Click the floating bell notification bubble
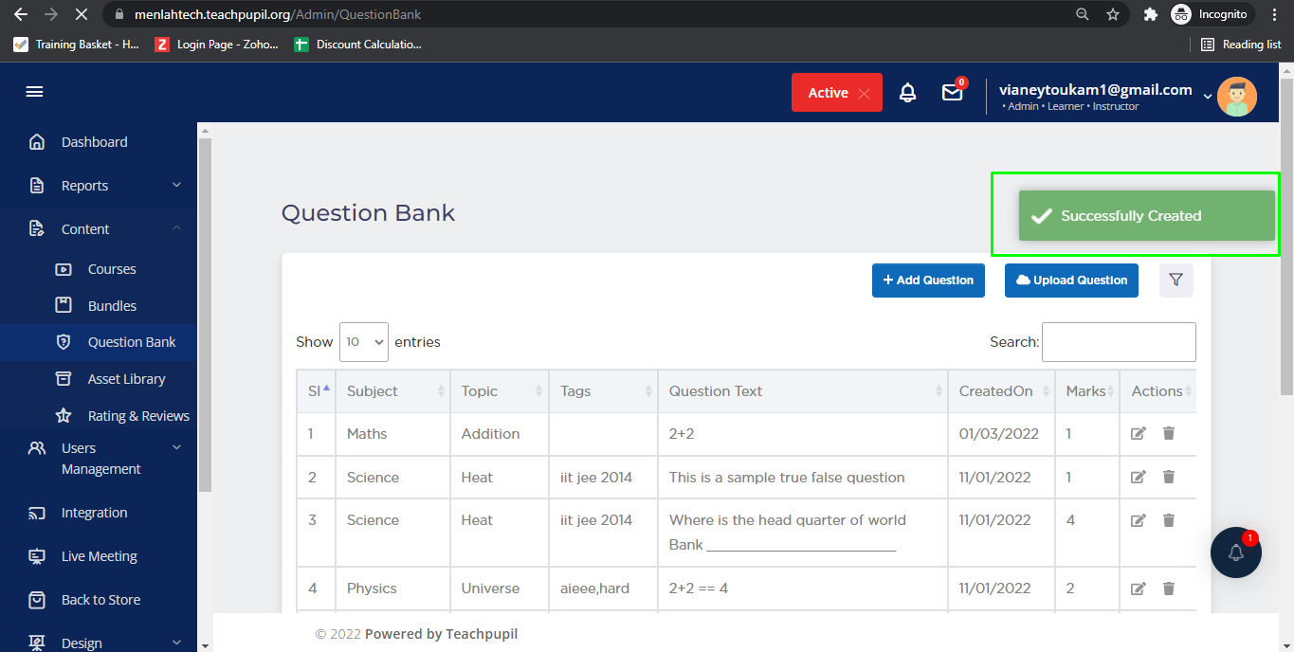This screenshot has height=652, width=1294. click(1235, 552)
